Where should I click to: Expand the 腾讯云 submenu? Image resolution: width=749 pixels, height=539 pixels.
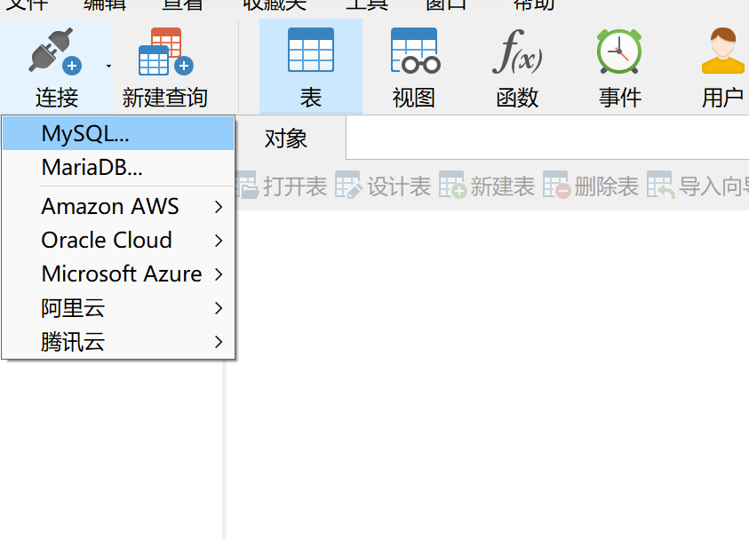(x=118, y=342)
